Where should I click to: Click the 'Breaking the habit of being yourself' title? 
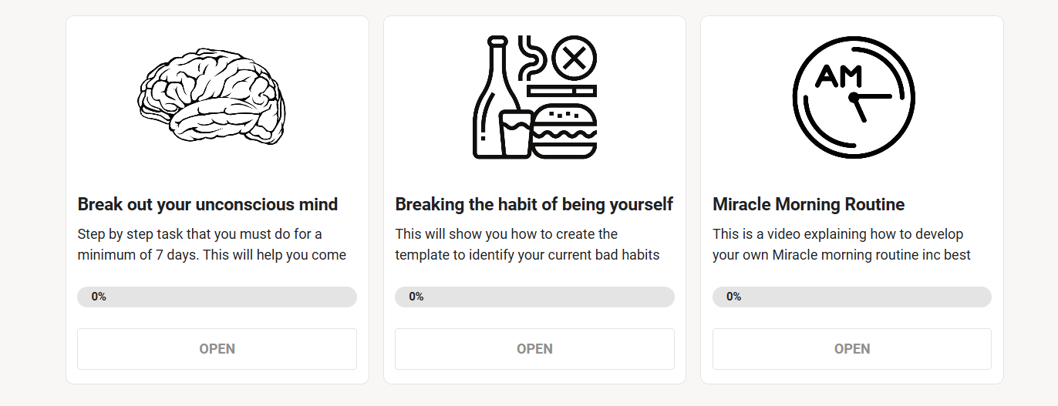click(x=534, y=204)
